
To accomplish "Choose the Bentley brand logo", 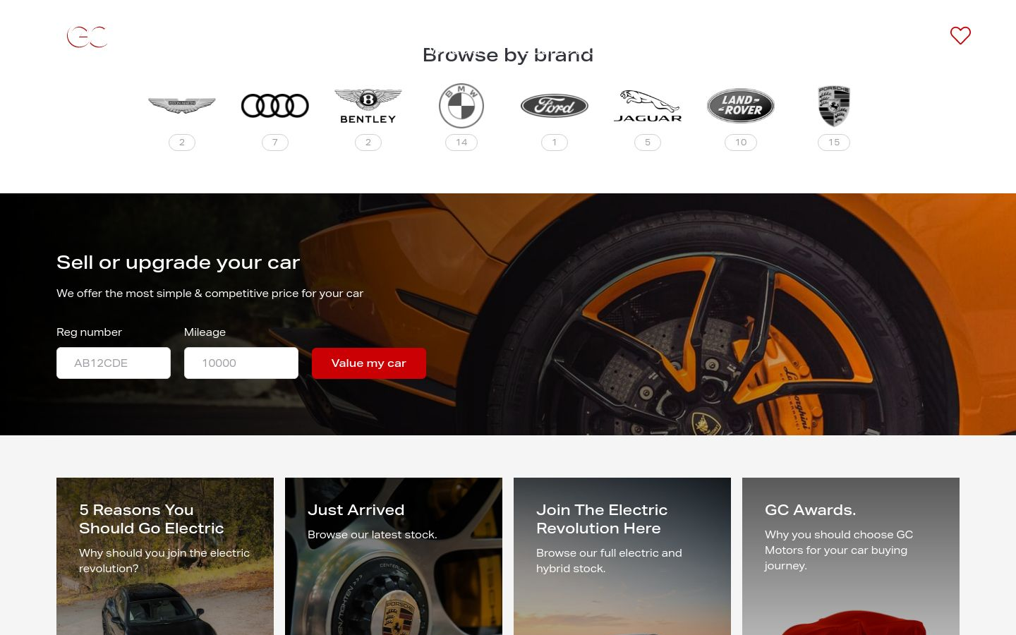I will click(368, 106).
